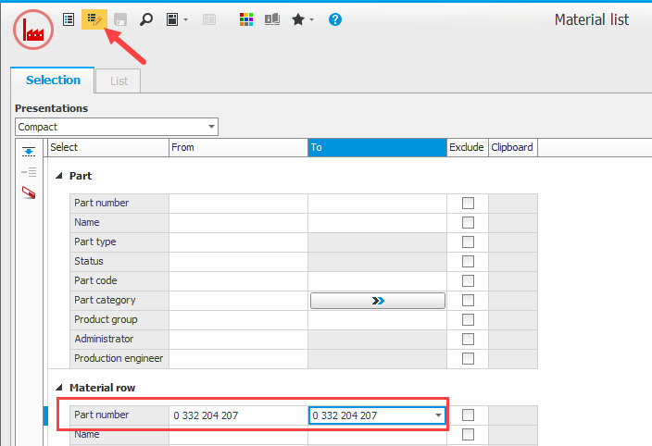Click the blue help question mark icon

pyautogui.click(x=335, y=19)
